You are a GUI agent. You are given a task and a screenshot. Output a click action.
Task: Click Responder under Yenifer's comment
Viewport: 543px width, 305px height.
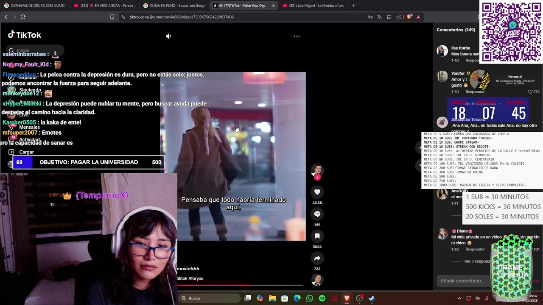[475, 91]
